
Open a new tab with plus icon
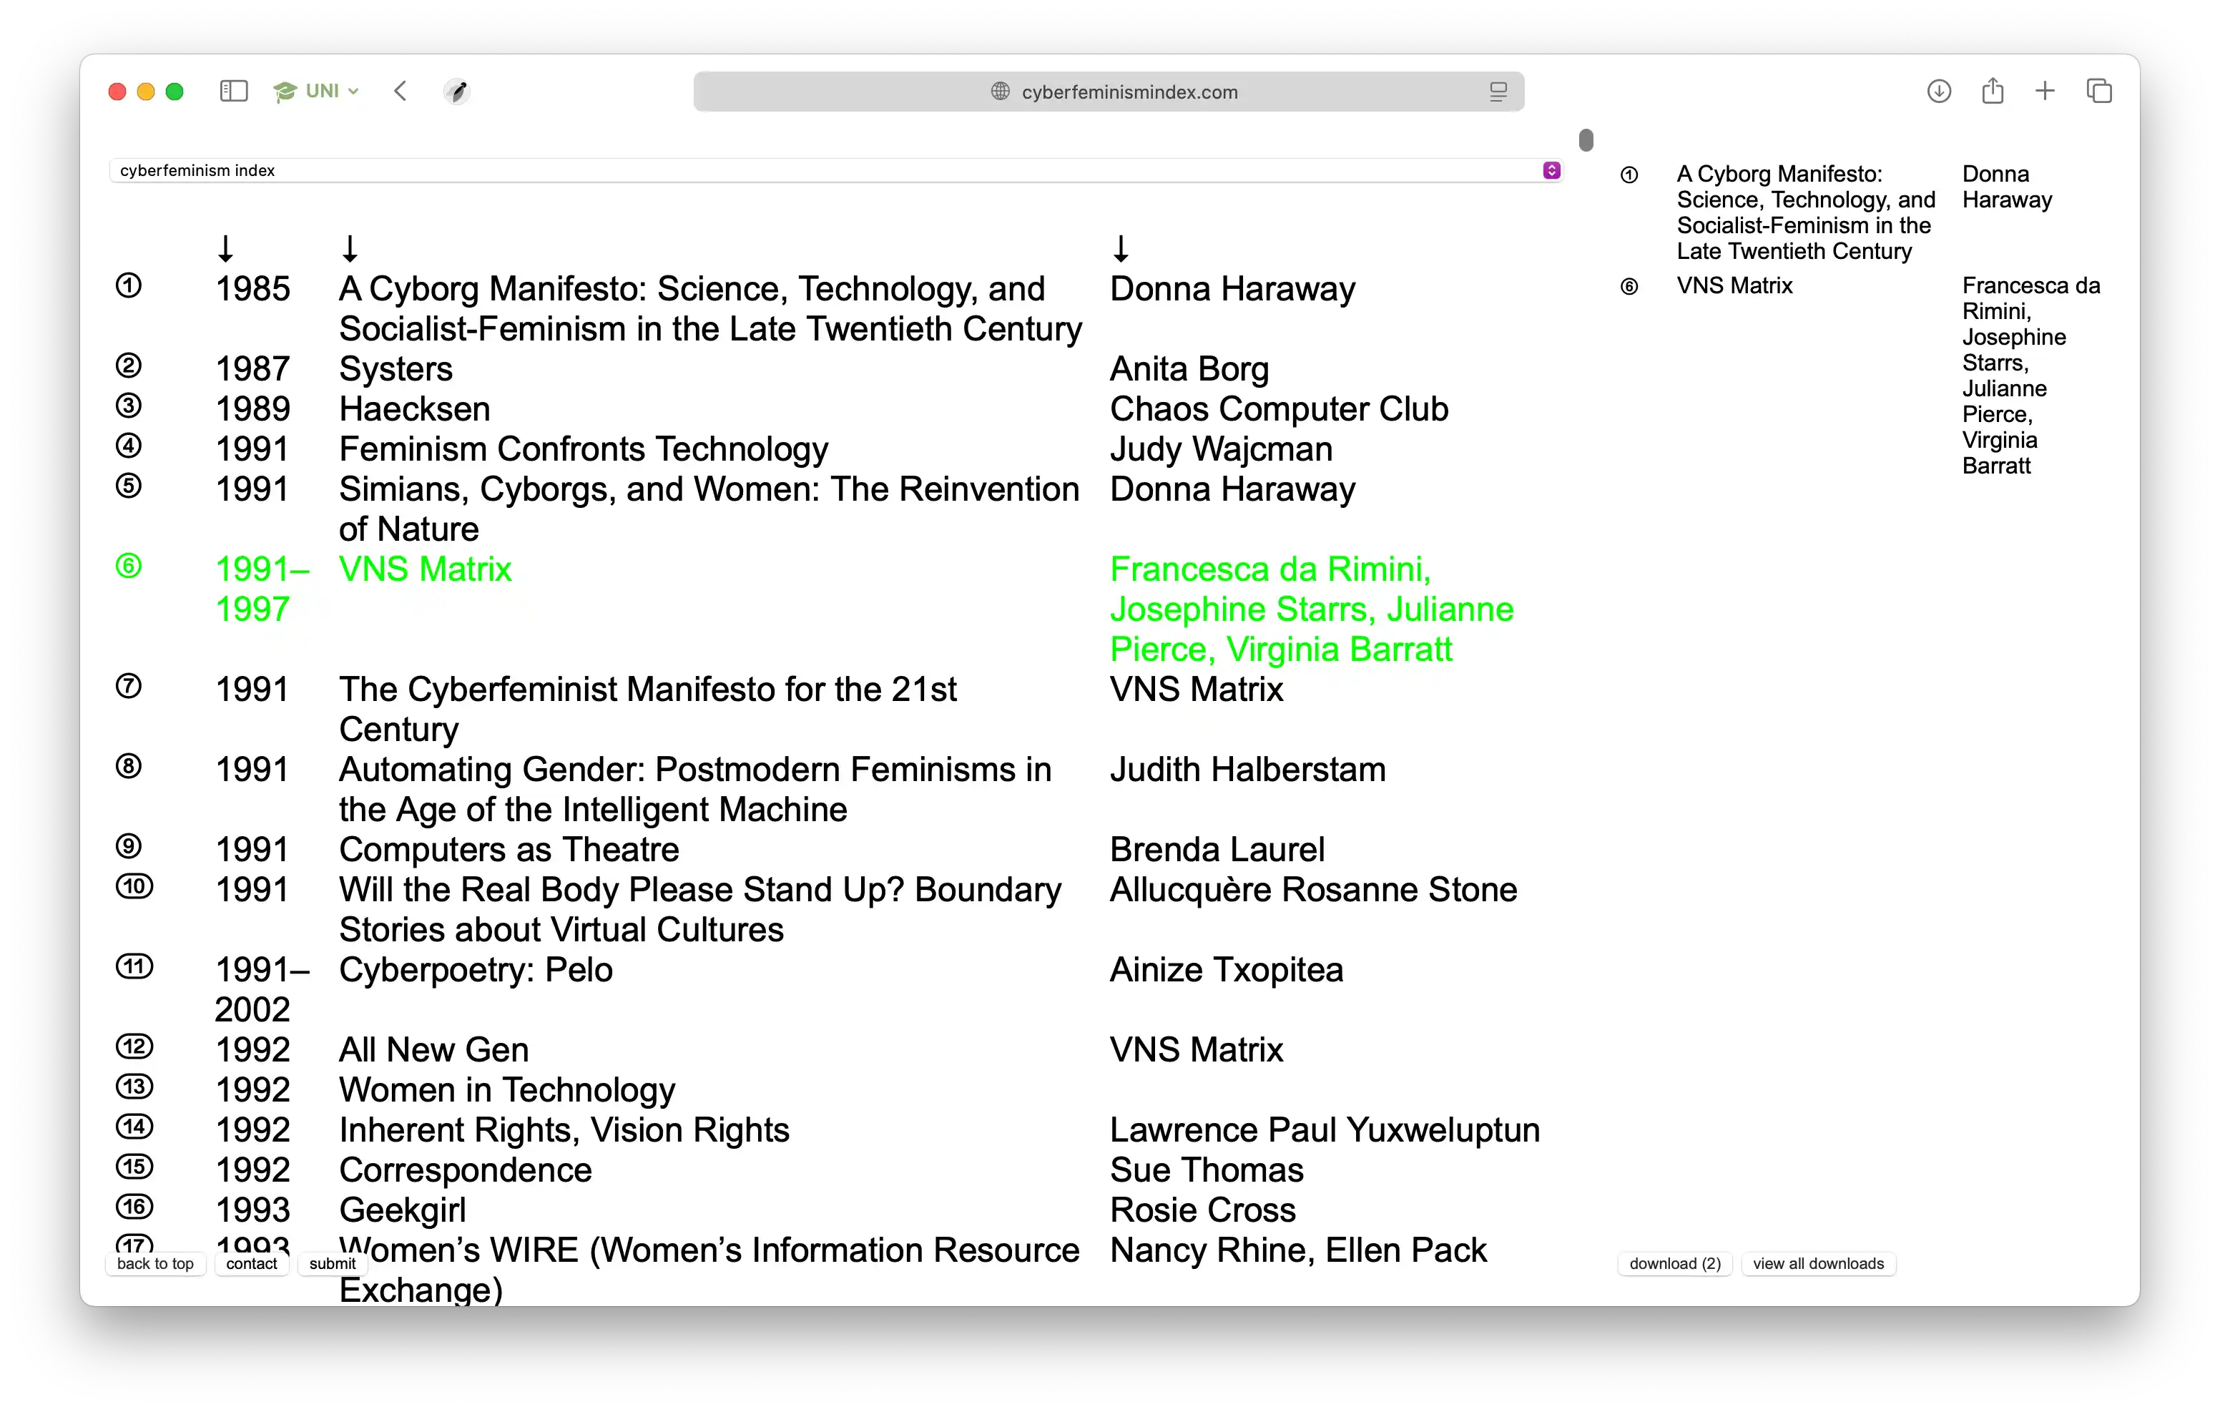click(2045, 92)
